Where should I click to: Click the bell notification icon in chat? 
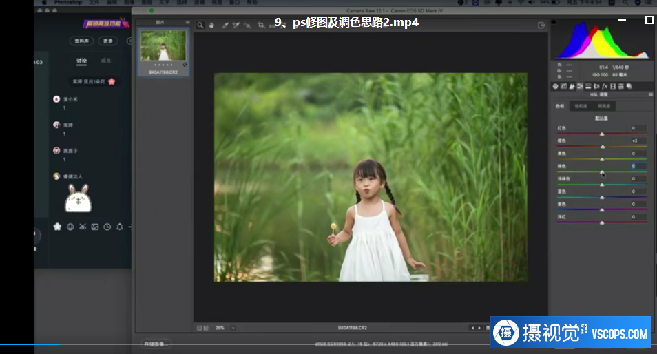(119, 227)
